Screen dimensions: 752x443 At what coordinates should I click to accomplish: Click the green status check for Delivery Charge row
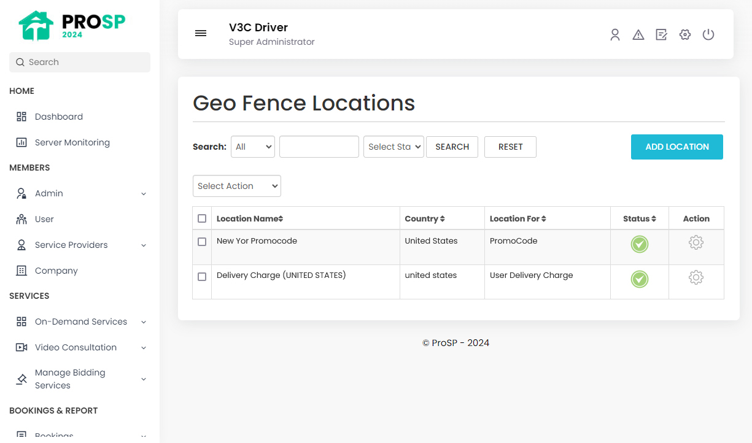pyautogui.click(x=640, y=279)
